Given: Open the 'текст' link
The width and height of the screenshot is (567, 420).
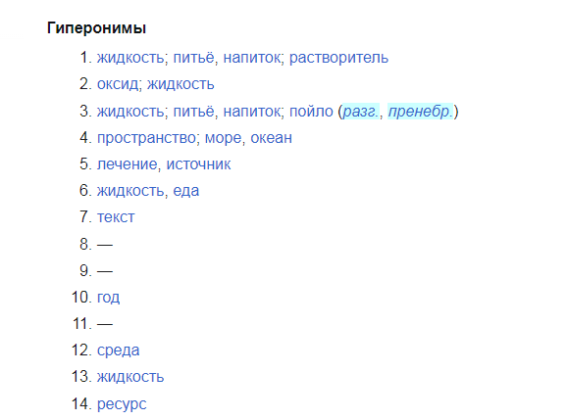Looking at the screenshot, I should (x=116, y=217).
